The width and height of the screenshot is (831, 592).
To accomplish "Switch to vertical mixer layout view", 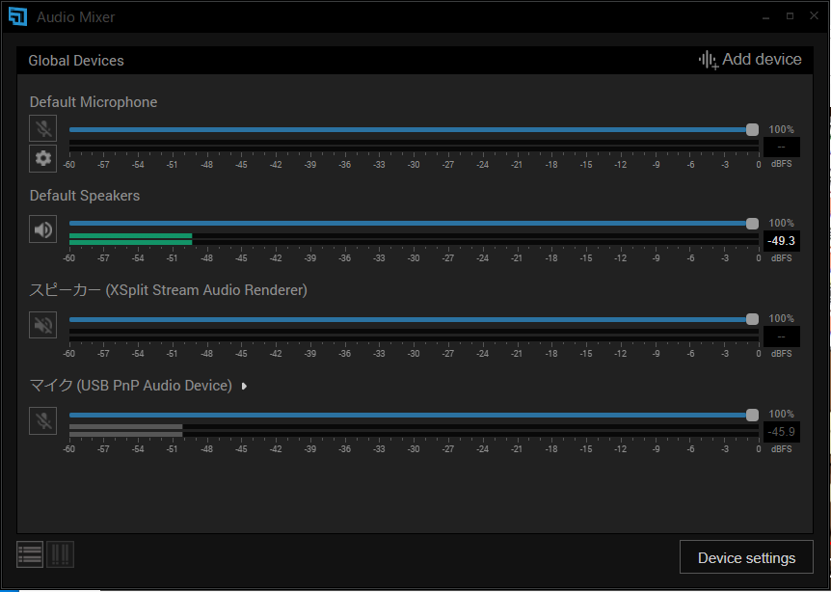I will [60, 554].
